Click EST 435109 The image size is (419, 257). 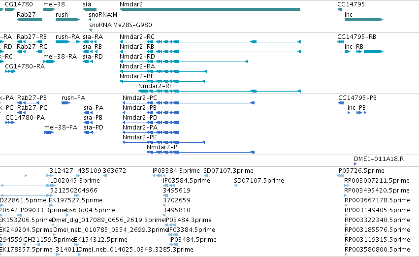(x=90, y=171)
